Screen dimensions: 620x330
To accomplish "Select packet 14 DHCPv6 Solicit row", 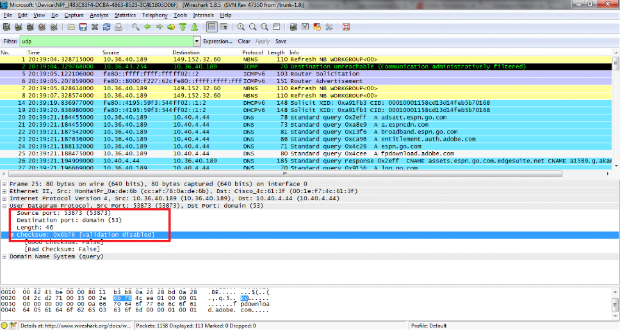I will point(306,102).
